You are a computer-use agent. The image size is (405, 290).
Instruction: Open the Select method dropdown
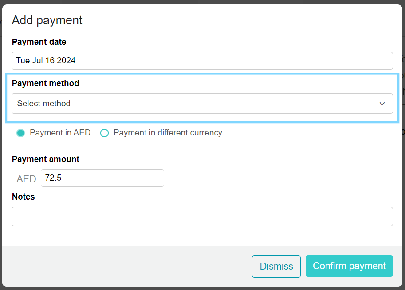202,104
